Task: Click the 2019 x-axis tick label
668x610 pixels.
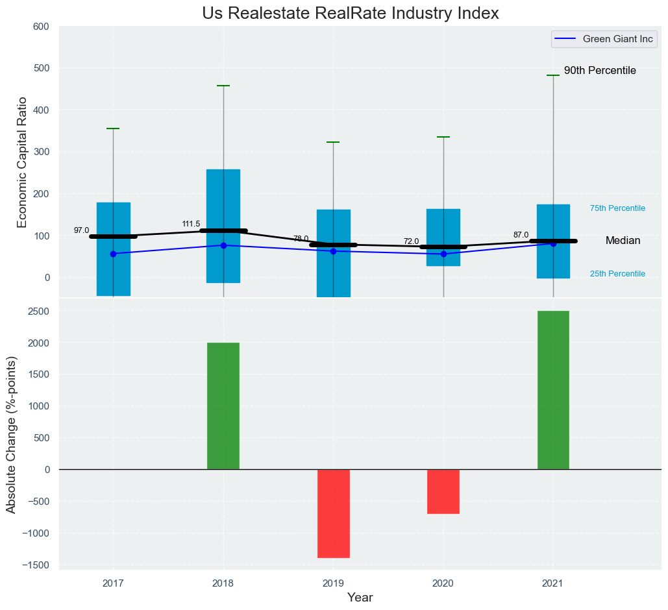Action: (x=333, y=583)
